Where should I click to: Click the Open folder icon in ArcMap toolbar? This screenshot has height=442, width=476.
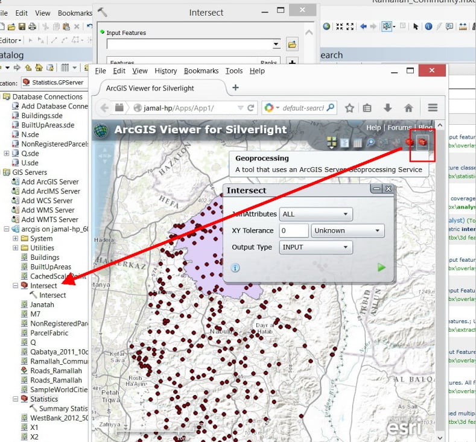pyautogui.click(x=11, y=27)
